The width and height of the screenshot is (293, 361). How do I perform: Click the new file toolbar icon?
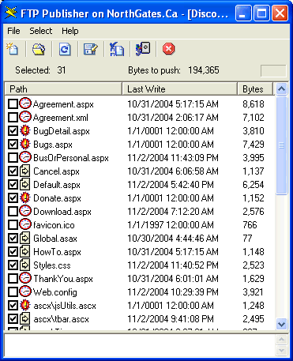coord(13,49)
